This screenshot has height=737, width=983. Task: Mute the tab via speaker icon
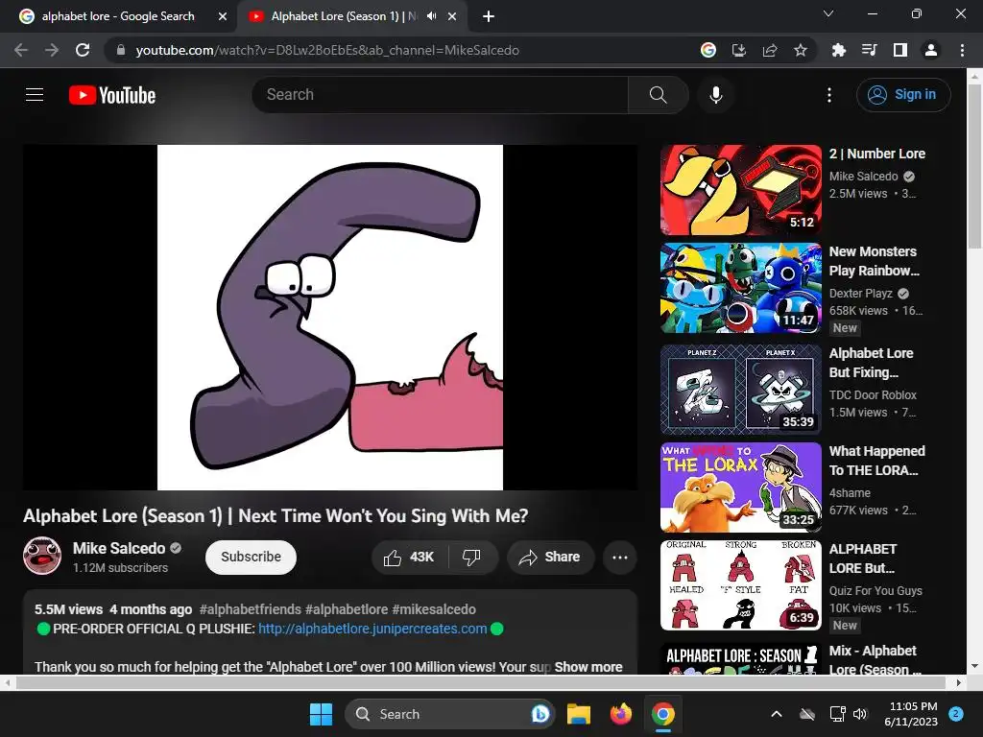click(431, 16)
